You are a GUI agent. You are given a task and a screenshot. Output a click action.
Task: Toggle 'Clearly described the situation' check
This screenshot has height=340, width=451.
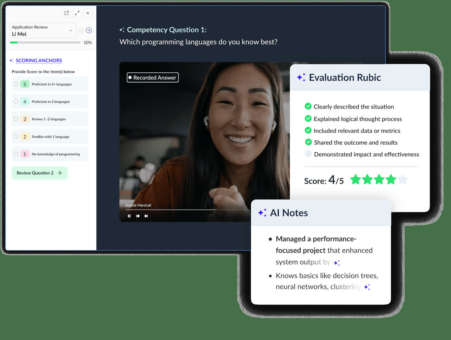tap(308, 106)
